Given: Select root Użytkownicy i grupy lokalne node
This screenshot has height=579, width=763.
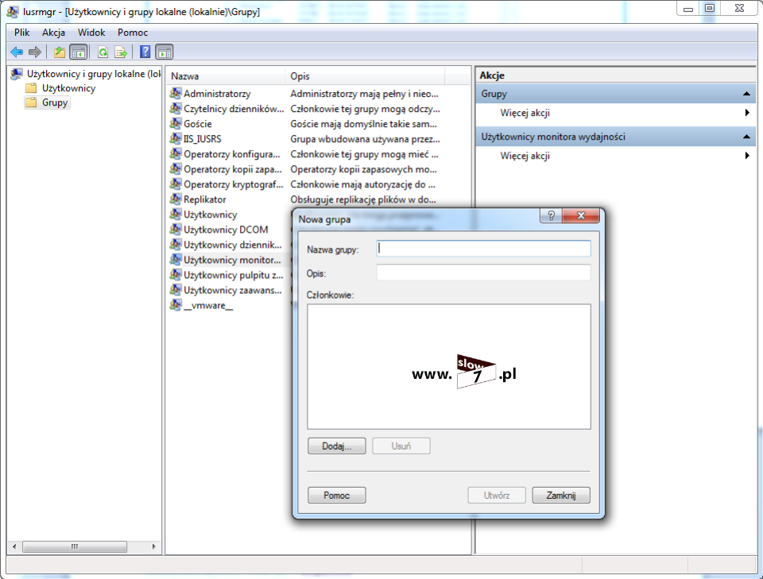Looking at the screenshot, I should 94,74.
